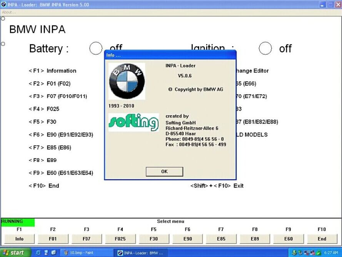Select '<F9> E60 (E61/E63/E64)' menu line
The width and height of the screenshot is (342, 257).
(61, 173)
